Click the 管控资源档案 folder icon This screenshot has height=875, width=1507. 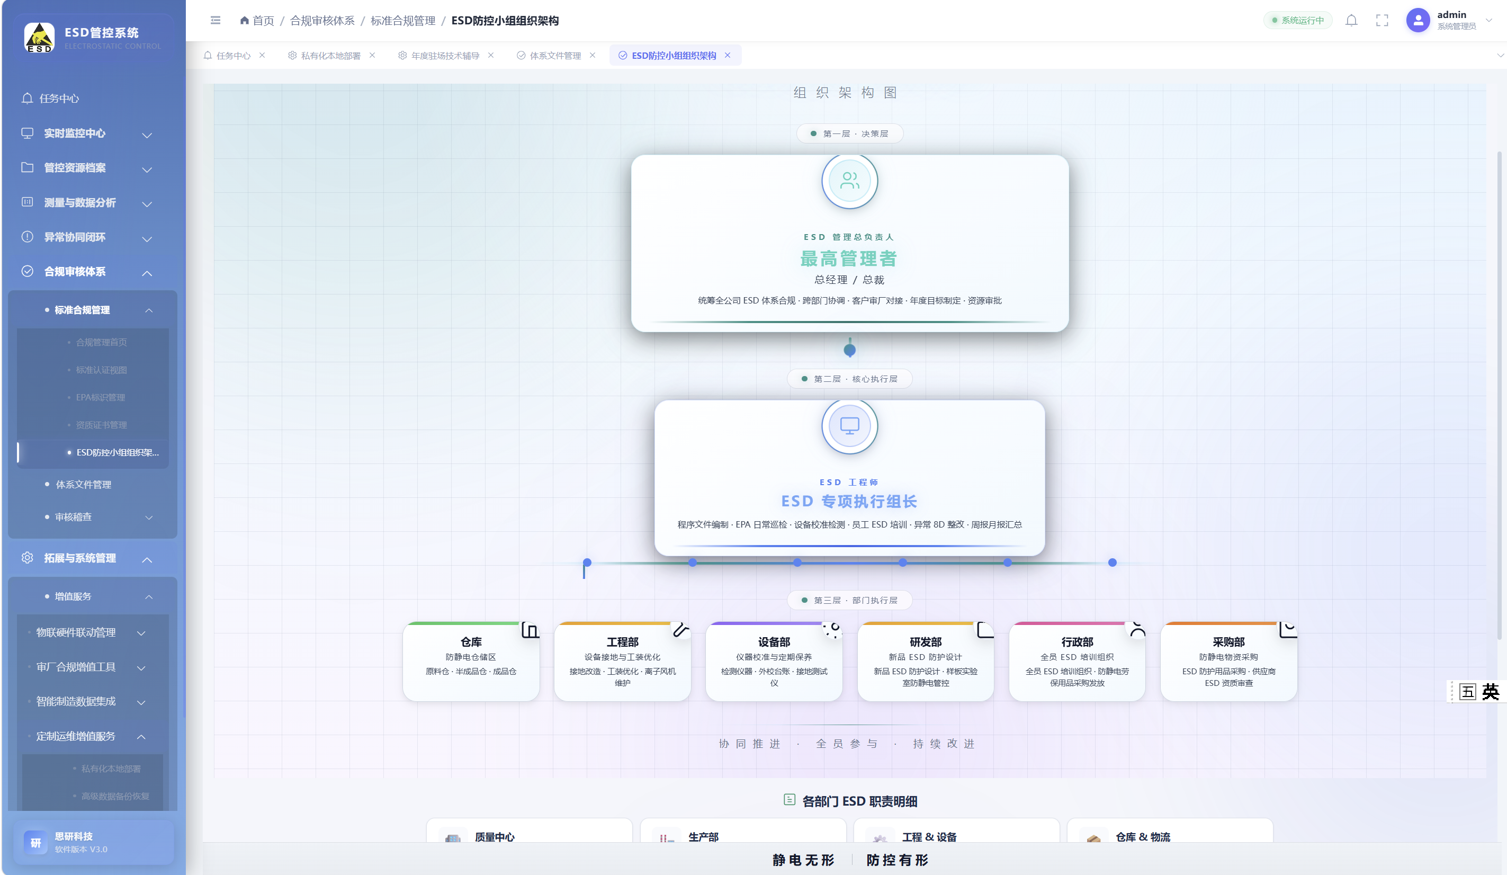pos(27,167)
